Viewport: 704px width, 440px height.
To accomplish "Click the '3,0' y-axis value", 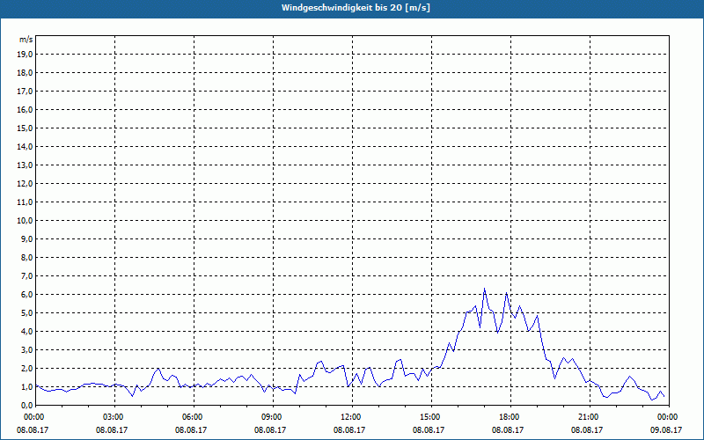I will point(26,349).
